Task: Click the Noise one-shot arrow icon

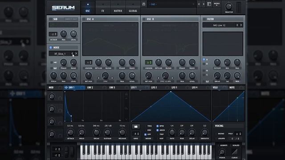Action: (55, 62)
